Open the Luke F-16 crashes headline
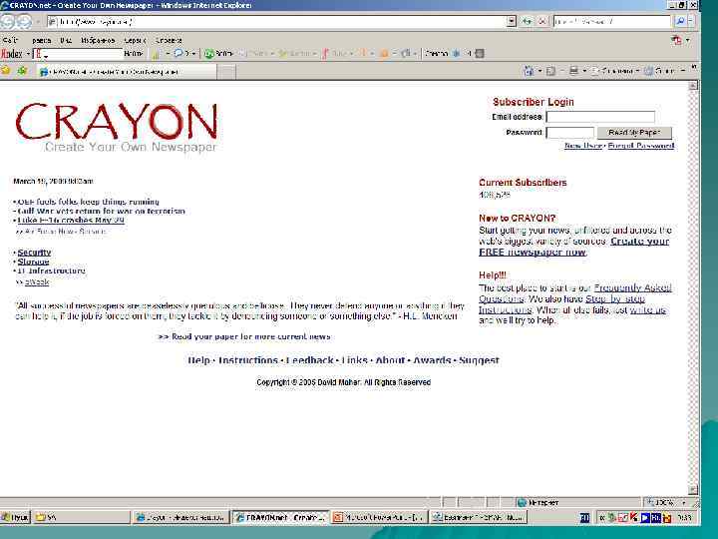 click(71, 221)
